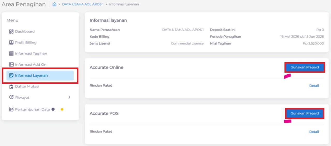Click the Accurate POS section heading

104,113
